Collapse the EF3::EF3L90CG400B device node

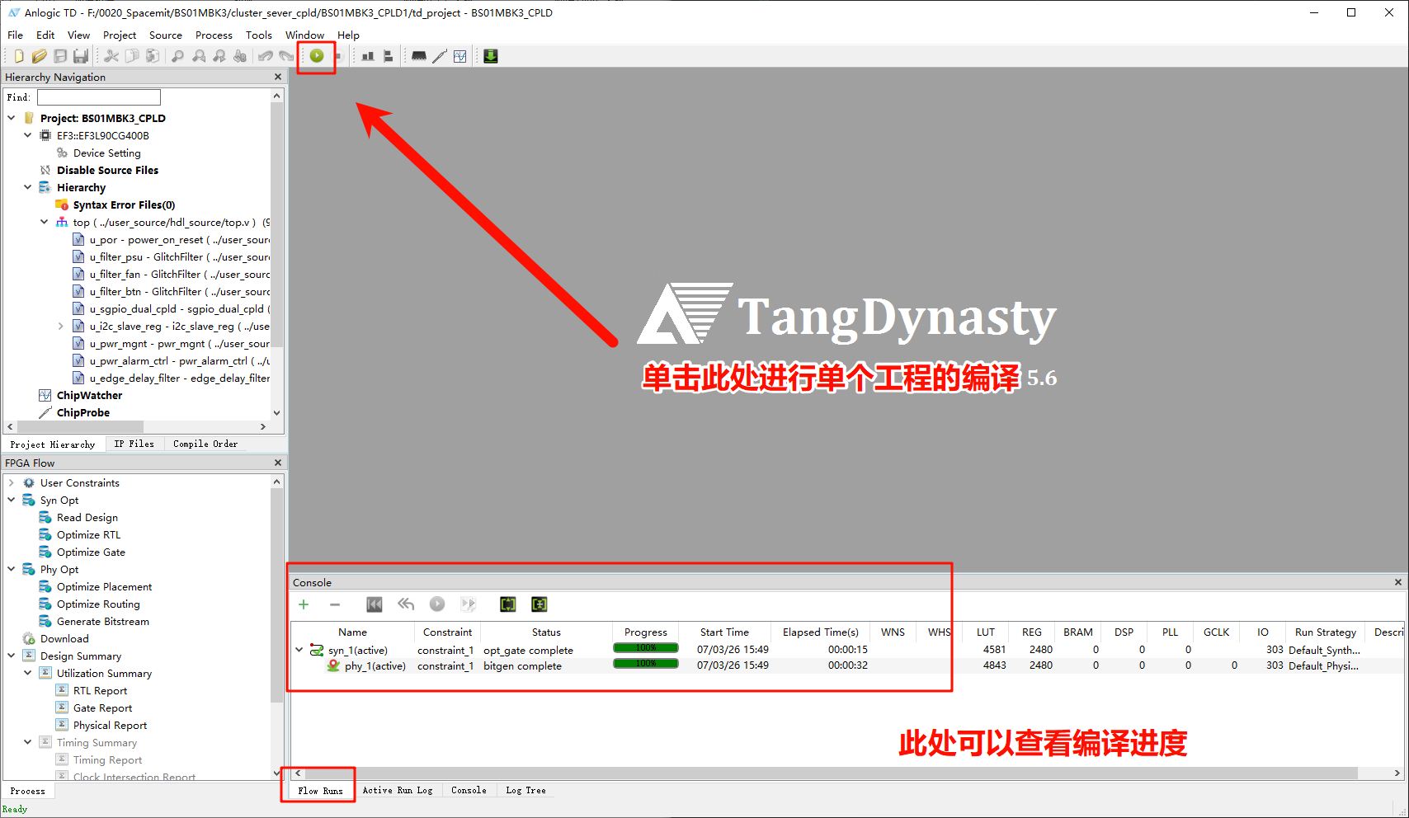click(x=28, y=135)
